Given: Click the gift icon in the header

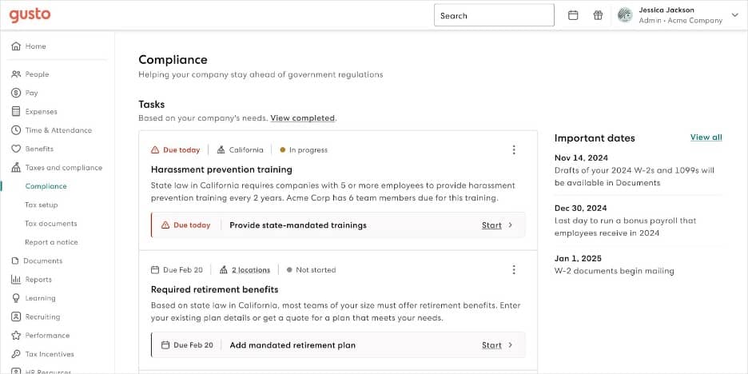Looking at the screenshot, I should [598, 15].
